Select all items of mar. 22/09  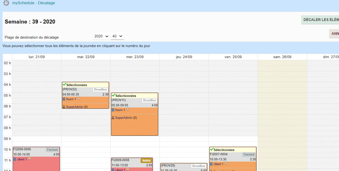tap(86, 57)
